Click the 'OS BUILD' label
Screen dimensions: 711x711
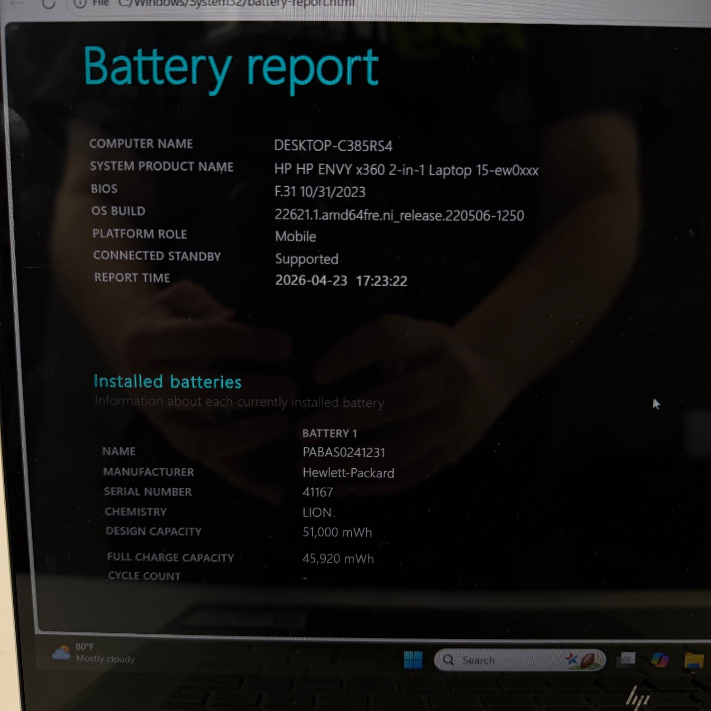click(x=118, y=211)
